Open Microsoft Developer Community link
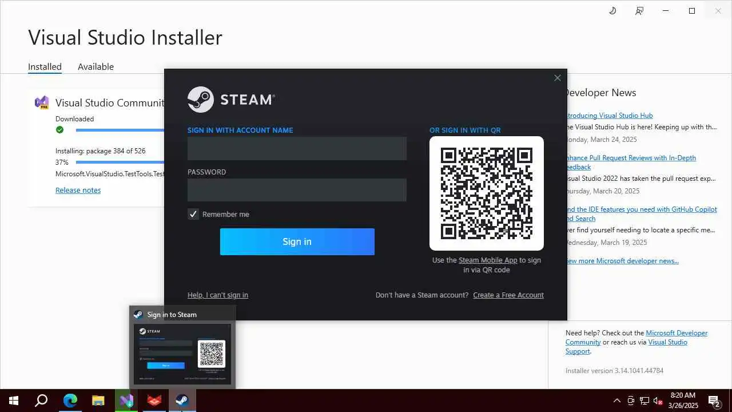Screen dimensions: 732x412 click(x=677, y=333)
